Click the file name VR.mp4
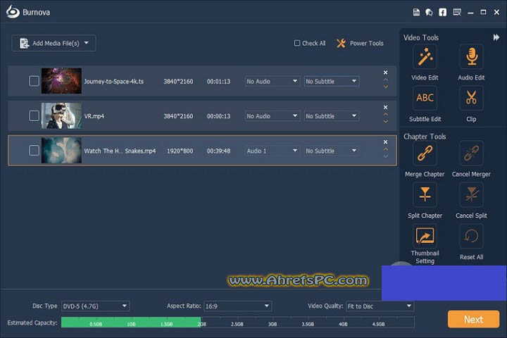This screenshot has height=338, width=507. pos(94,116)
